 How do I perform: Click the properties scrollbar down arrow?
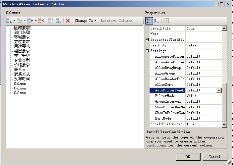point(224,125)
